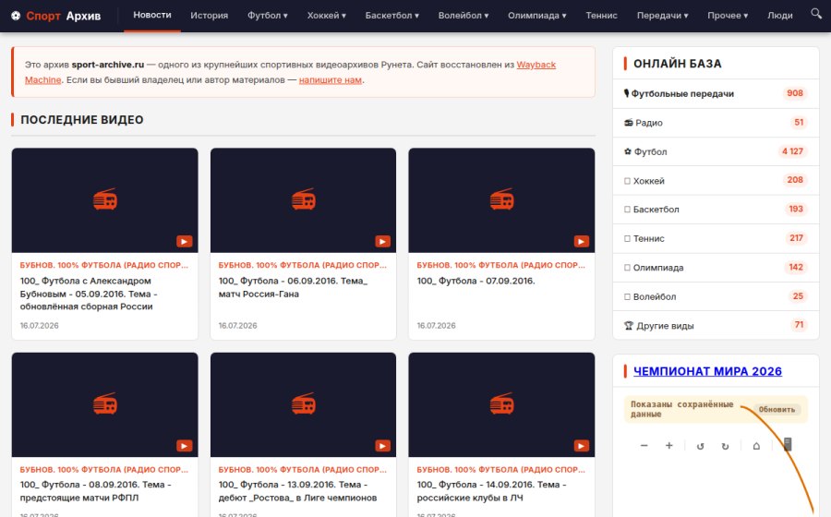831x517 pixels.
Task: Select the Новости tab in the navigation
Action: (152, 16)
